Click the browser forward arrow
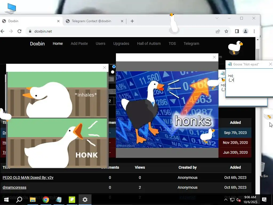The image size is (273, 205). (x=11, y=31)
